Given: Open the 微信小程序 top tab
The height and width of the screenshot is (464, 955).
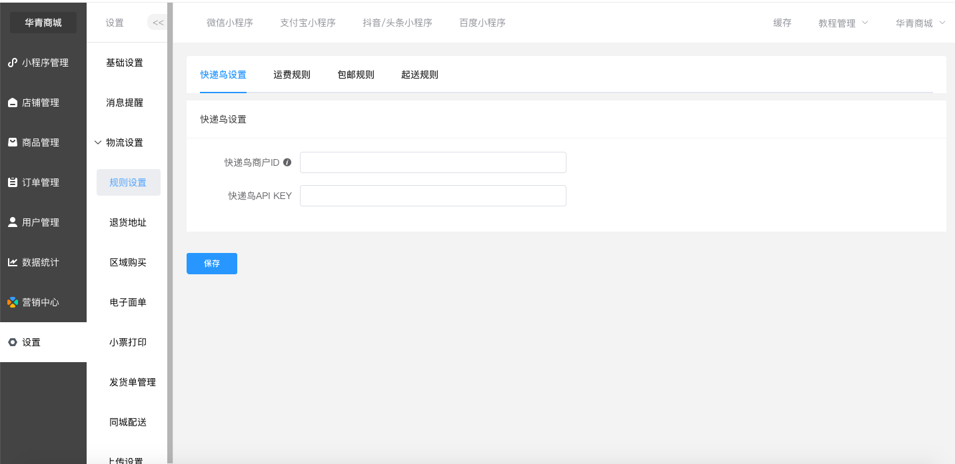Looking at the screenshot, I should pos(230,23).
